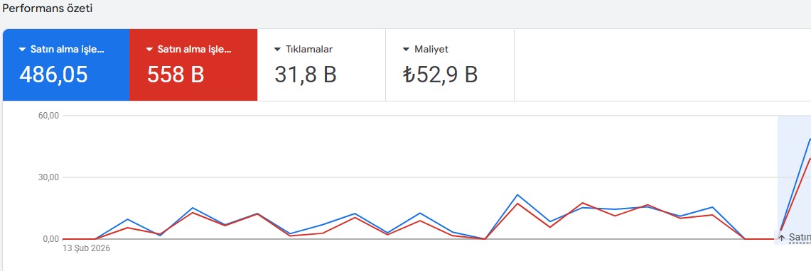Image resolution: width=811 pixels, height=271 pixels.
Task: Enable the Tıklamalar 31,8 B metric card
Action: tap(322, 65)
